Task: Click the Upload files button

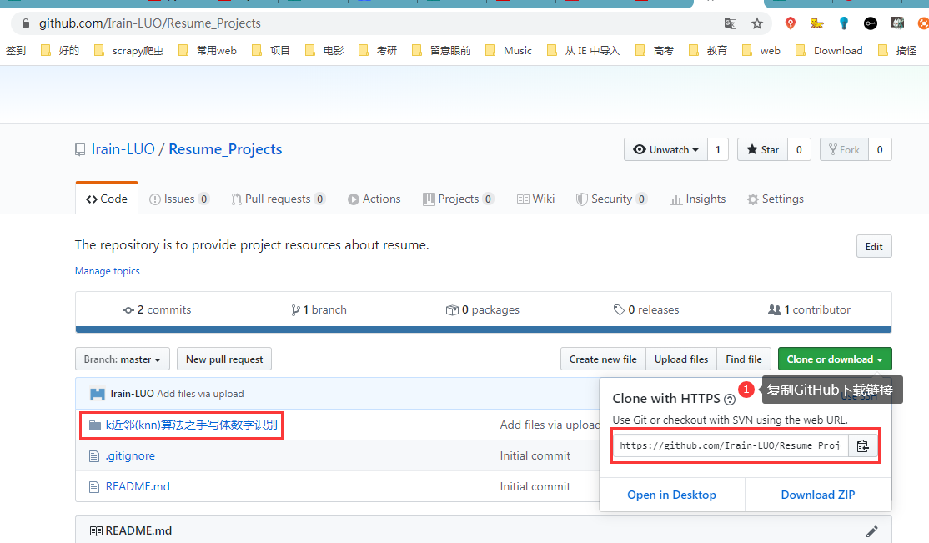Action: (681, 359)
